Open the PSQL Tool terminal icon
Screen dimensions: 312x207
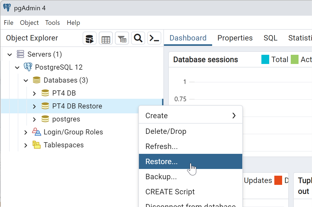pyautogui.click(x=154, y=38)
